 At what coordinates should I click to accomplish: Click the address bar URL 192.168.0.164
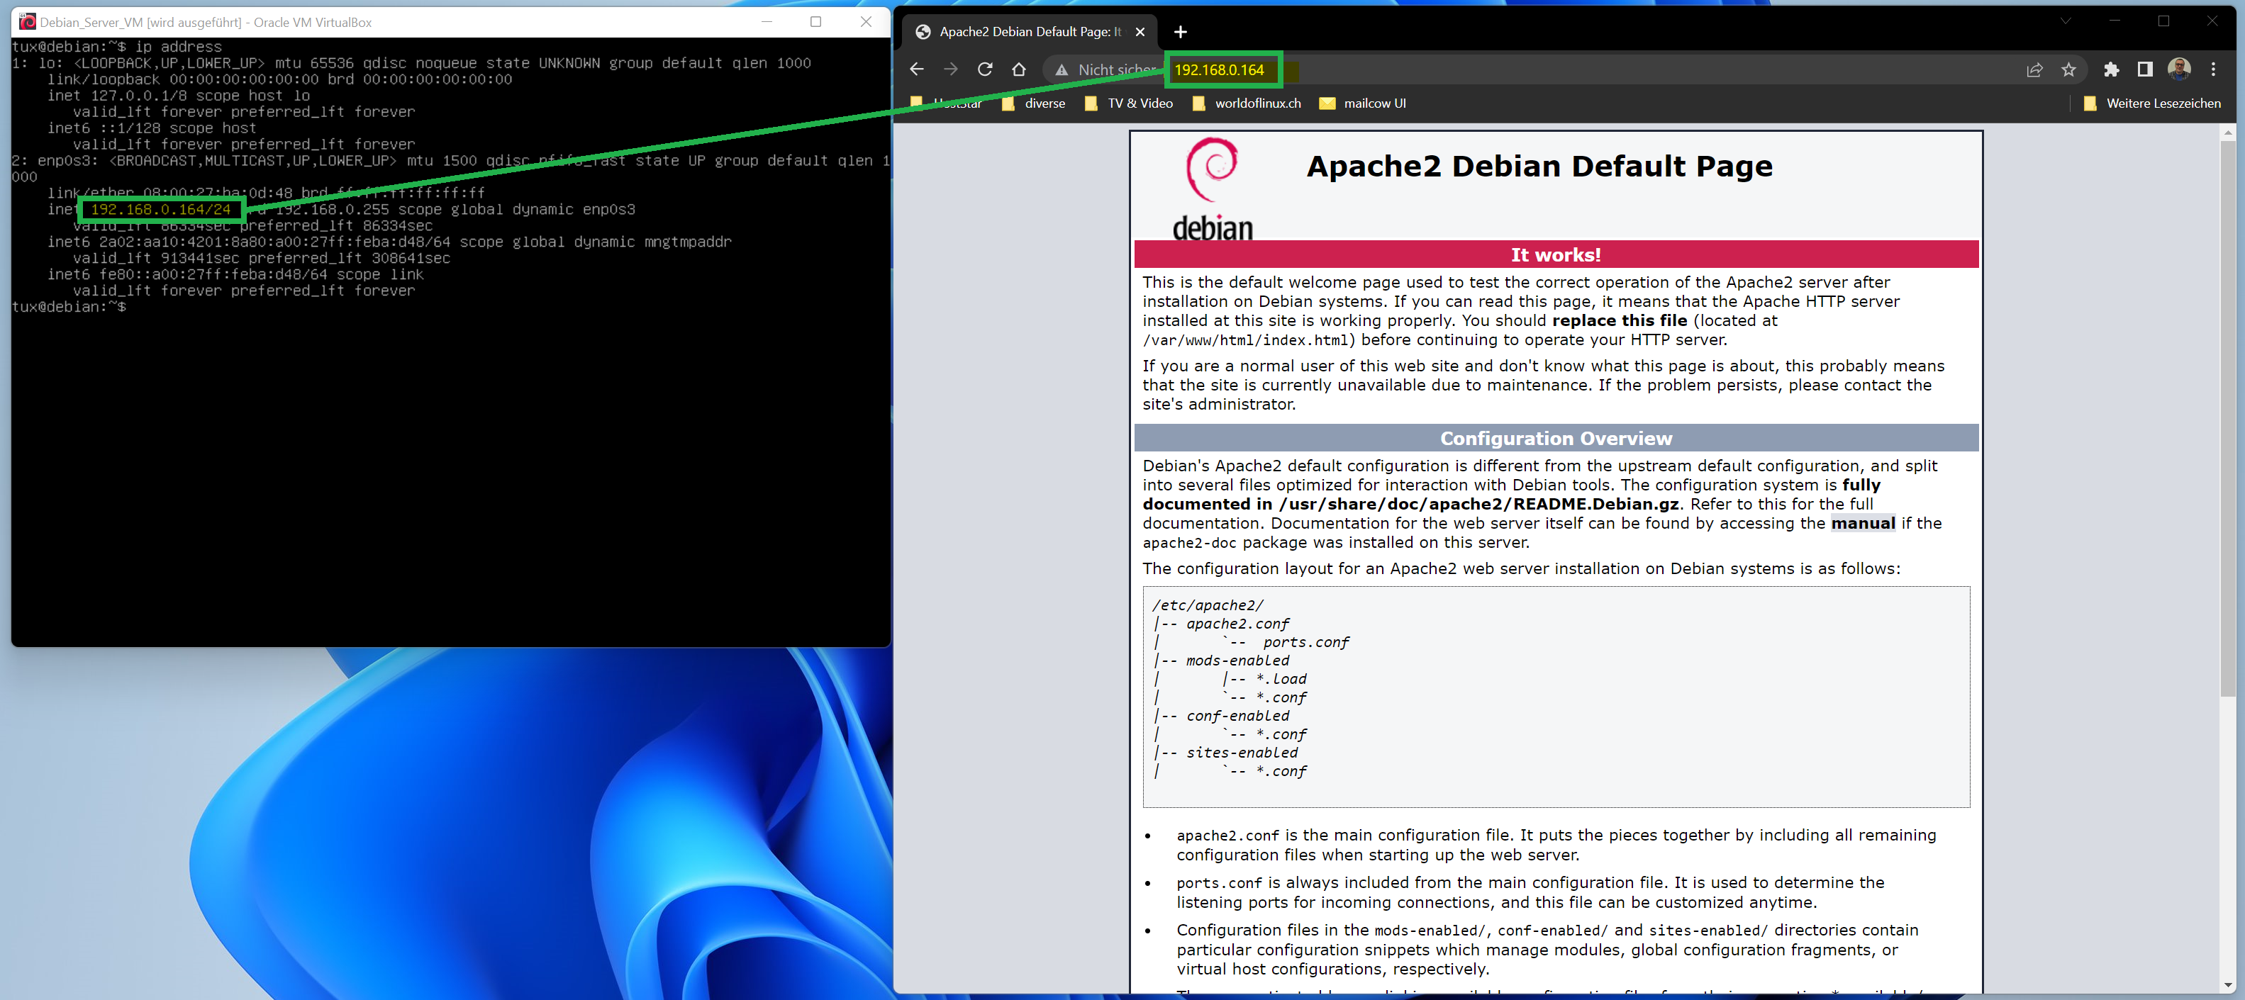tap(1218, 69)
